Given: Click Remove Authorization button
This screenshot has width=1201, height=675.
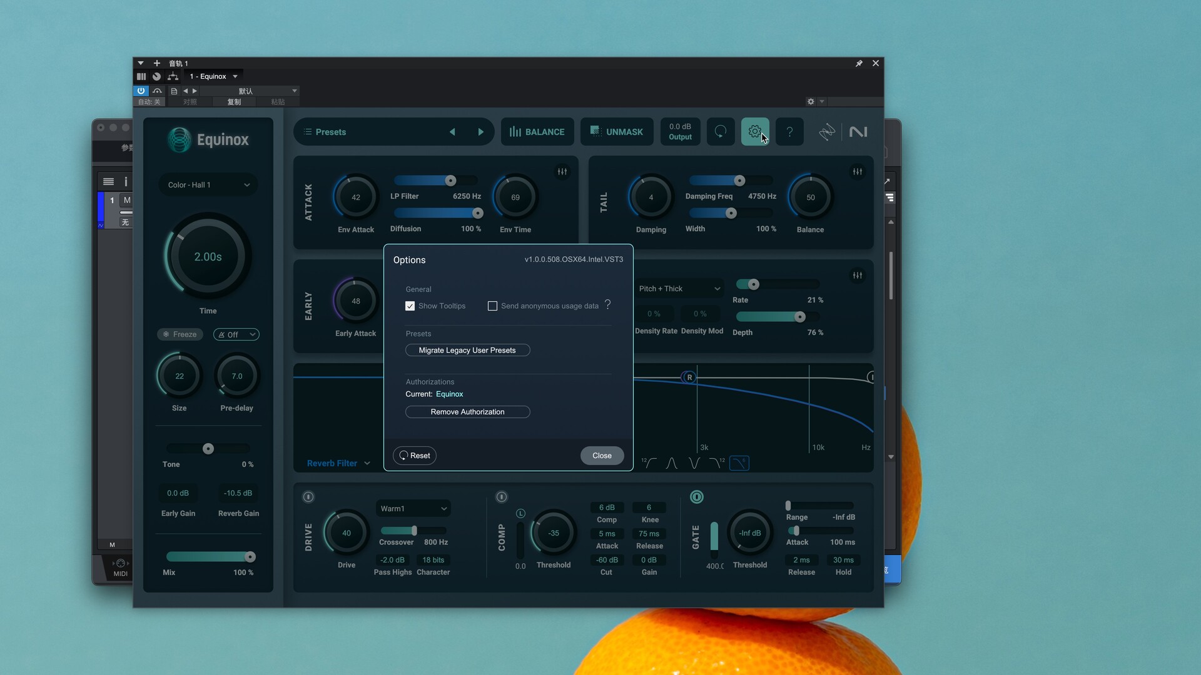Looking at the screenshot, I should pos(467,412).
